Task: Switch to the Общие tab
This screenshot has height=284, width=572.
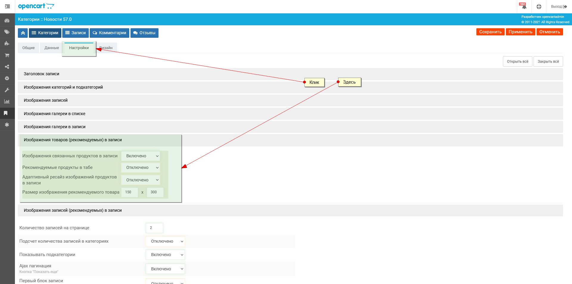Action: (x=28, y=48)
